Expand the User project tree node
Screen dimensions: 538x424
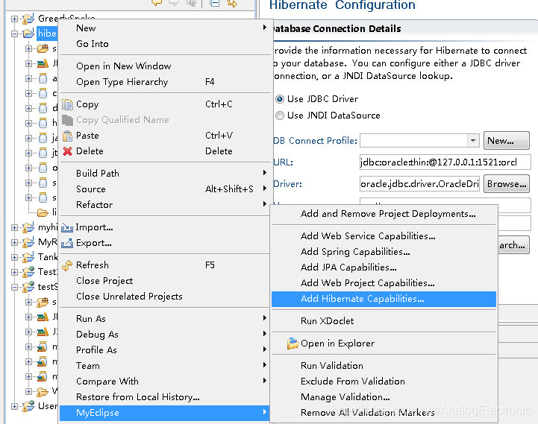(14, 407)
